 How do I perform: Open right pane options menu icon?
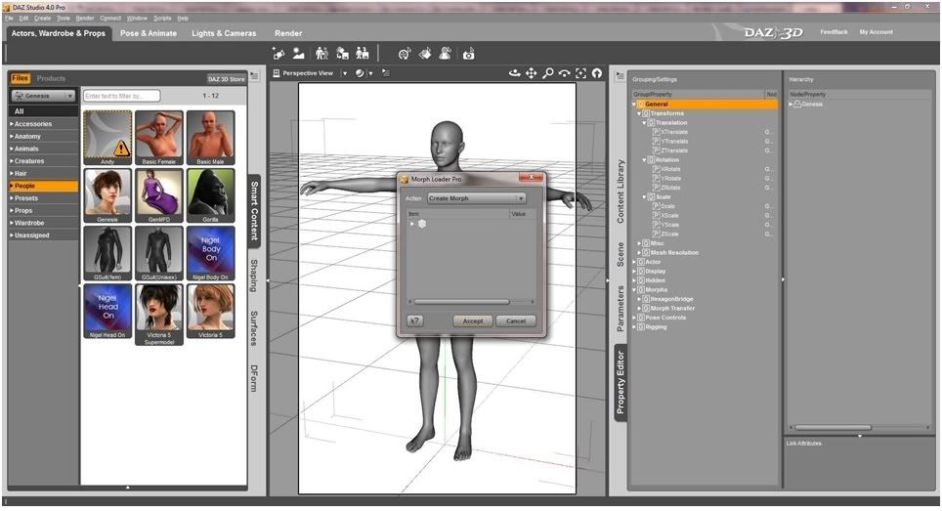tap(620, 76)
